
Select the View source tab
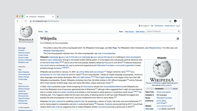129,32
